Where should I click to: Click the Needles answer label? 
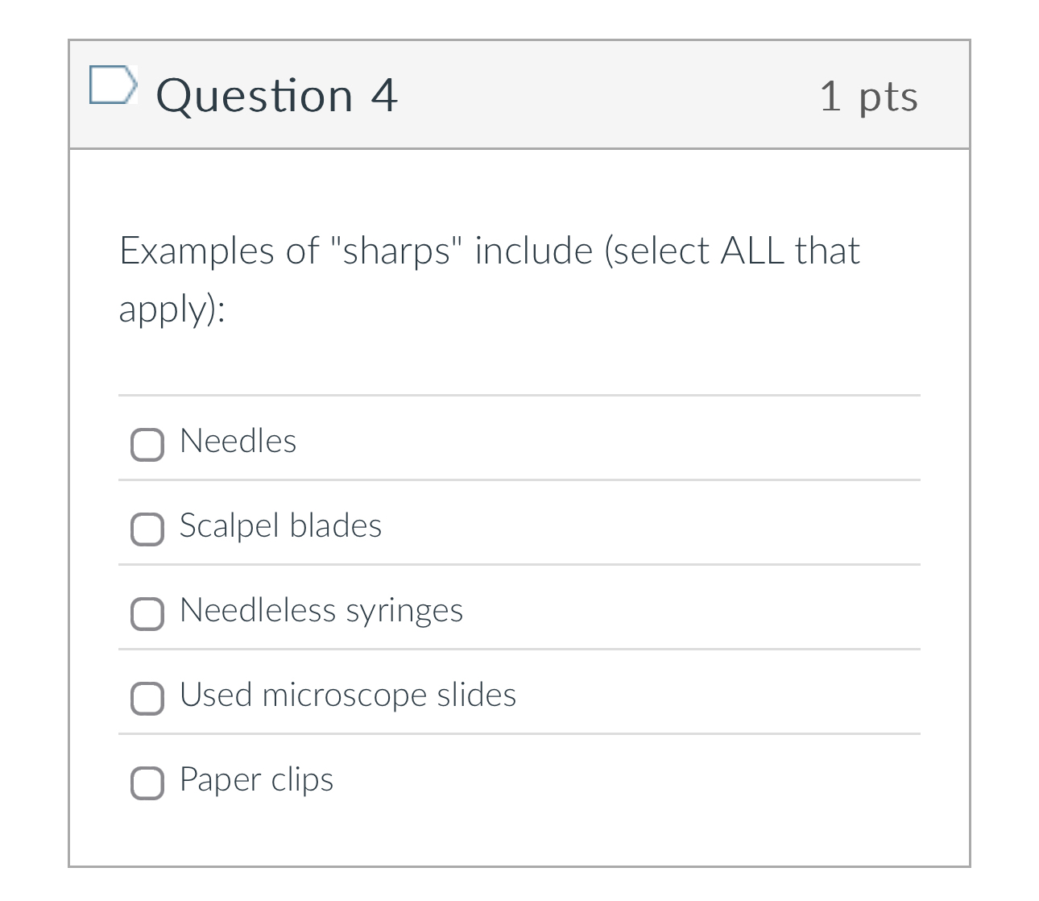pyautogui.click(x=238, y=442)
